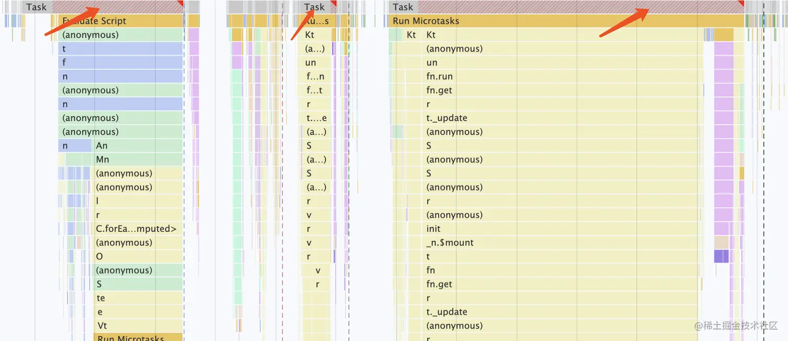The image size is (788, 341).
Task: Click the un frame above f...n
Action: click(316, 62)
